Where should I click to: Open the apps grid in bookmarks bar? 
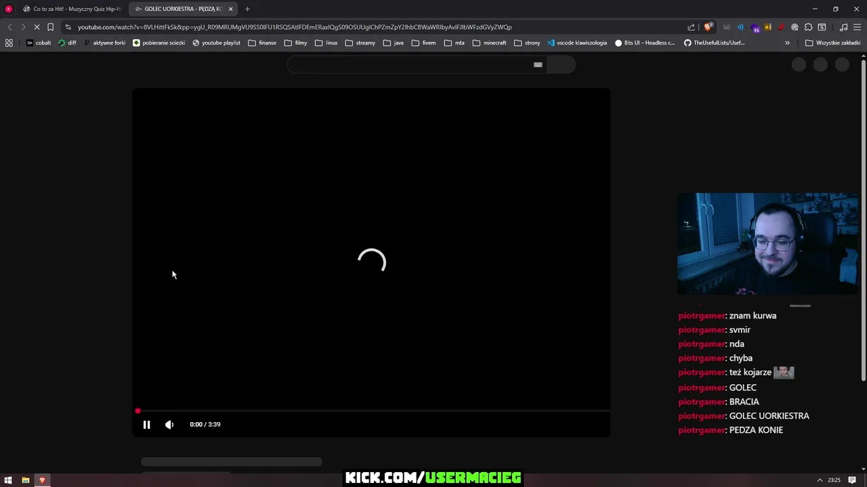tap(9, 43)
